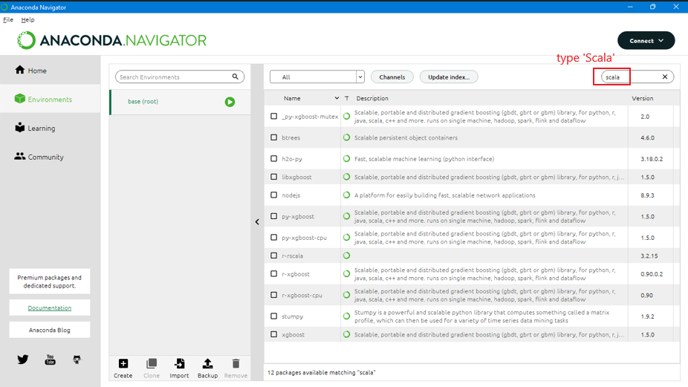
Task: Check the r-xgboost-cpu package checkbox
Action: (274, 295)
